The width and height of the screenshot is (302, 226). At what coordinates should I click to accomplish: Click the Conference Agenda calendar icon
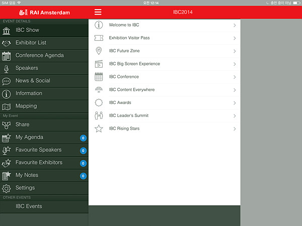[7, 56]
